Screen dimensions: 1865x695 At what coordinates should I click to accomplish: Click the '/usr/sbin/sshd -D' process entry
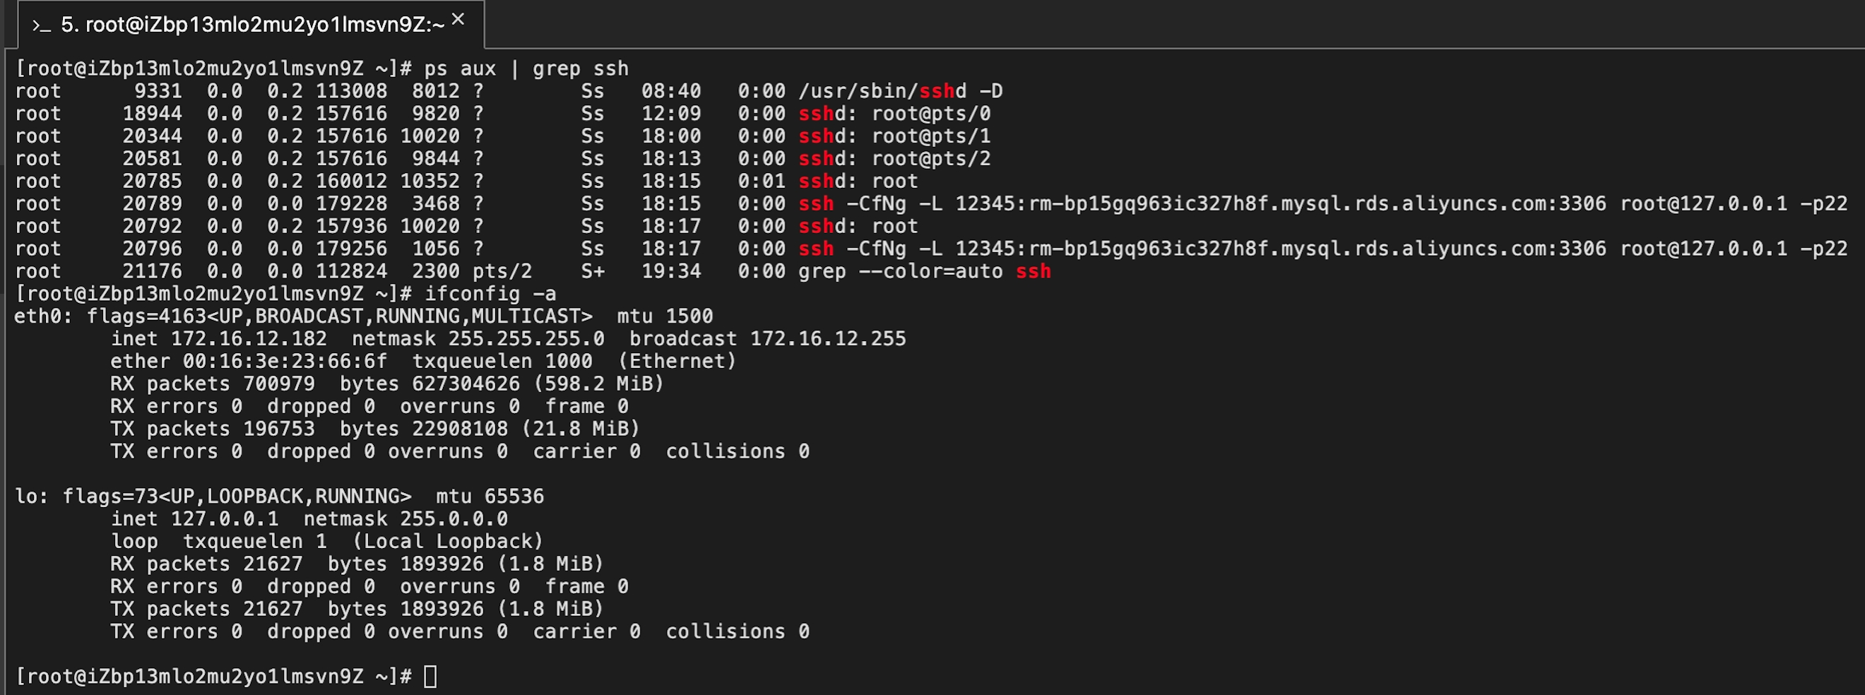click(x=900, y=91)
